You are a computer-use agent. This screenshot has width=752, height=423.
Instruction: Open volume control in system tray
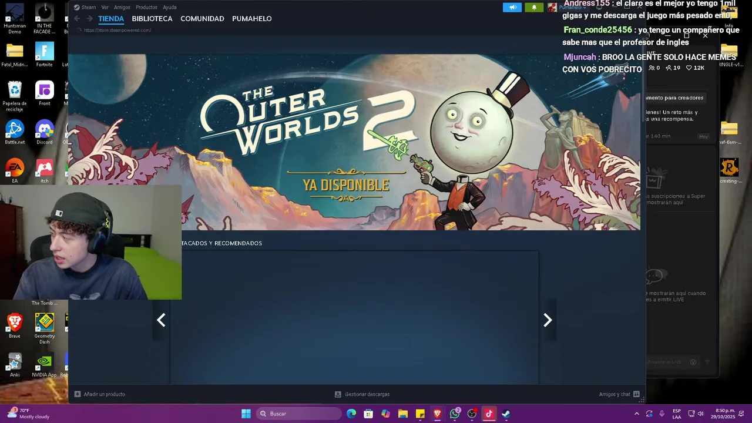(700, 414)
